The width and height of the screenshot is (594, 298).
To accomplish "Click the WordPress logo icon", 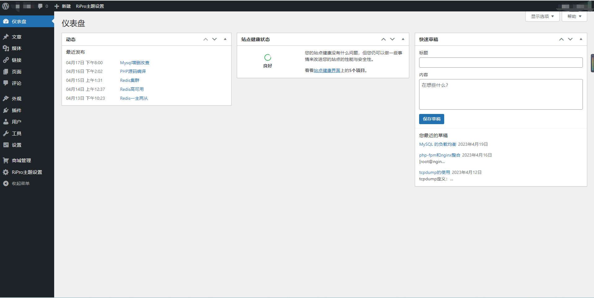I will [6, 6].
